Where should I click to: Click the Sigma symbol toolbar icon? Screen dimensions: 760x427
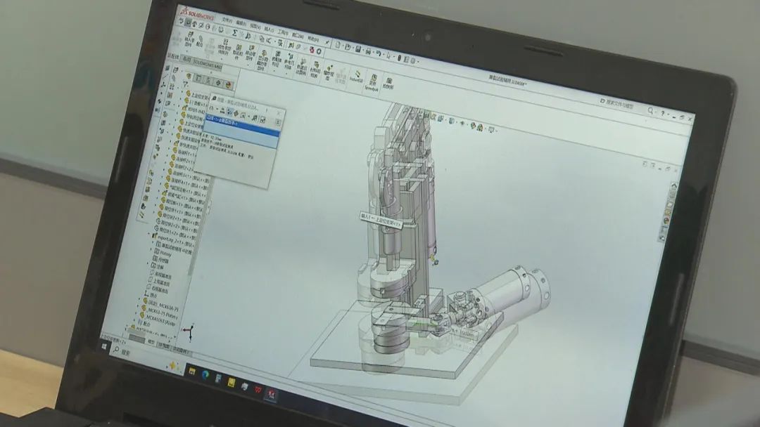[x=235, y=32]
